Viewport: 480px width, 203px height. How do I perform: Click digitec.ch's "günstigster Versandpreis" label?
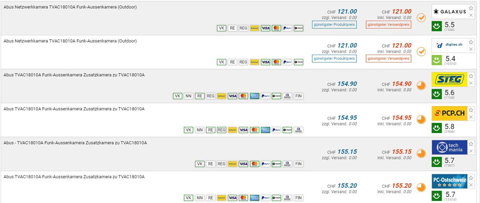(x=388, y=58)
